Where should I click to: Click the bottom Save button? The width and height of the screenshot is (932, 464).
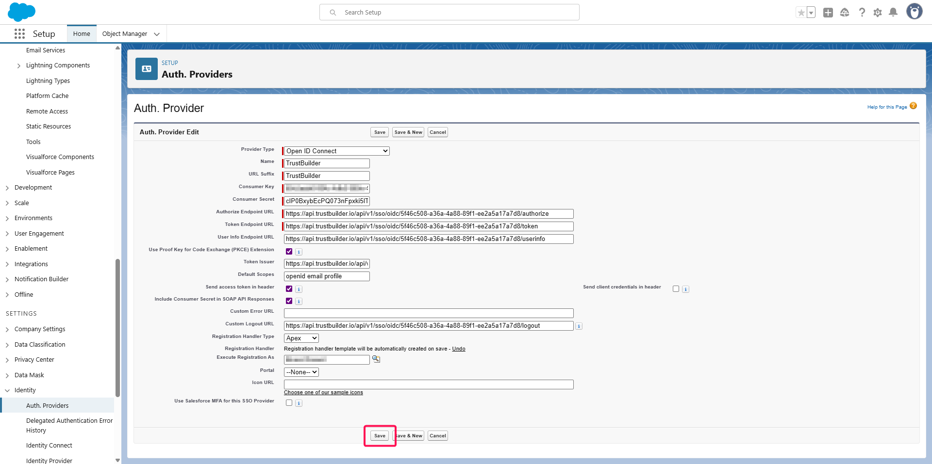tap(380, 436)
